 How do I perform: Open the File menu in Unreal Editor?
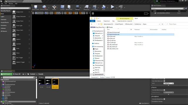tap(2, 3)
